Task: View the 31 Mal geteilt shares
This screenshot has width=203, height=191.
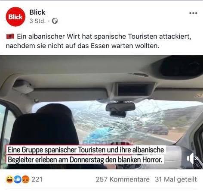Action: click(x=176, y=179)
